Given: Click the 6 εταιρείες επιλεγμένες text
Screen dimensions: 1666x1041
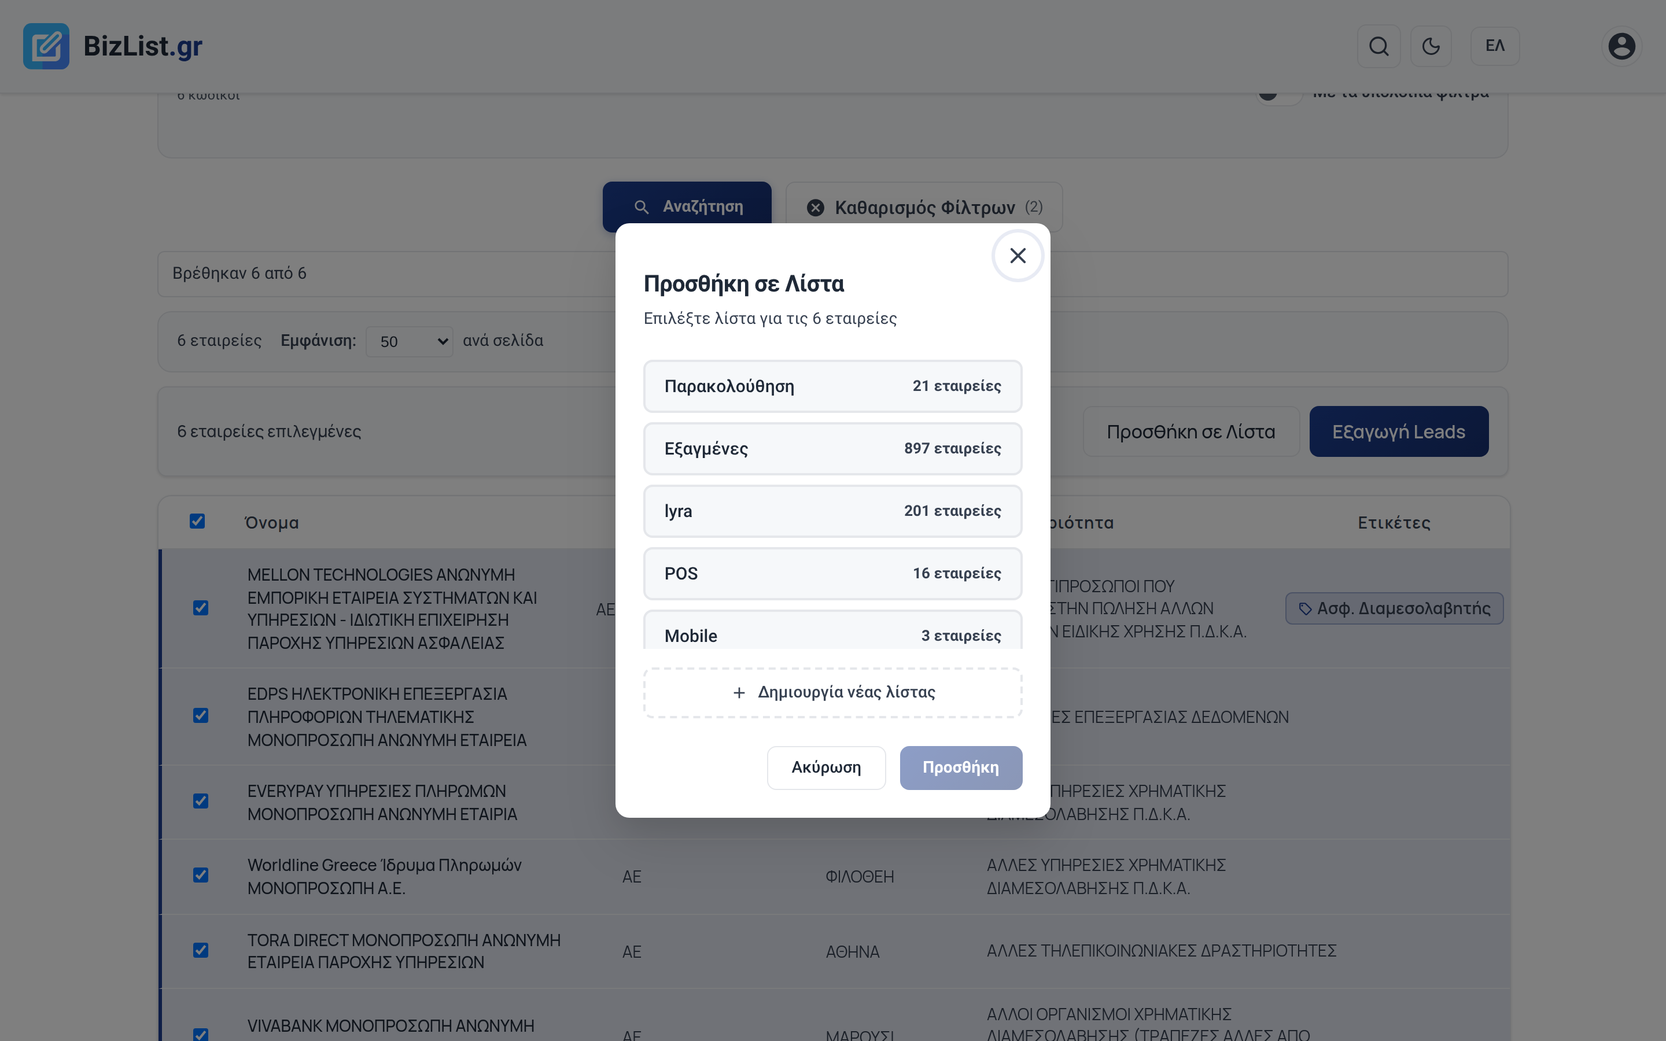Looking at the screenshot, I should coord(269,431).
